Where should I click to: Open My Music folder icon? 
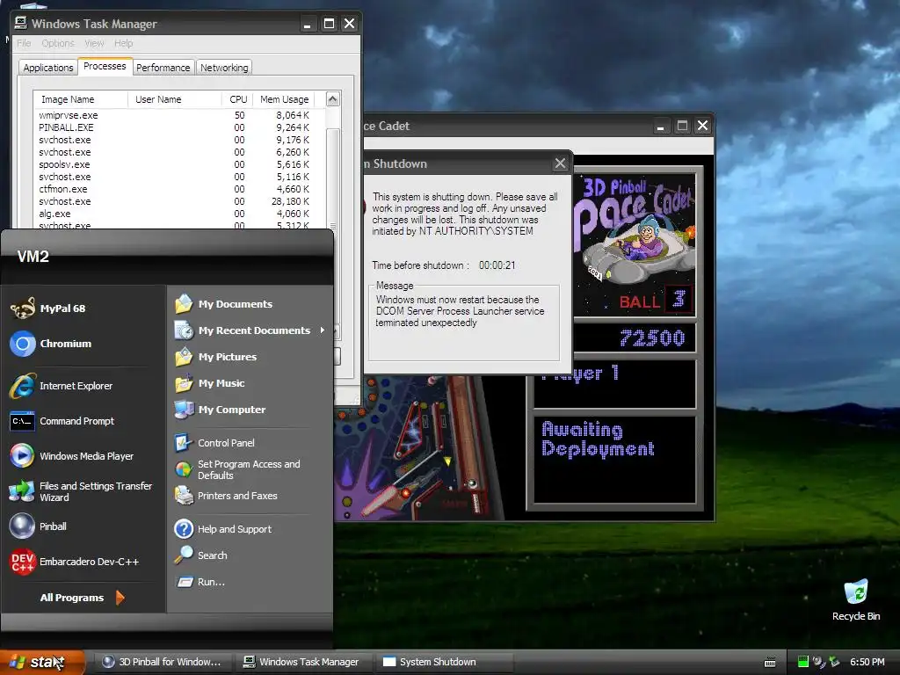[184, 383]
